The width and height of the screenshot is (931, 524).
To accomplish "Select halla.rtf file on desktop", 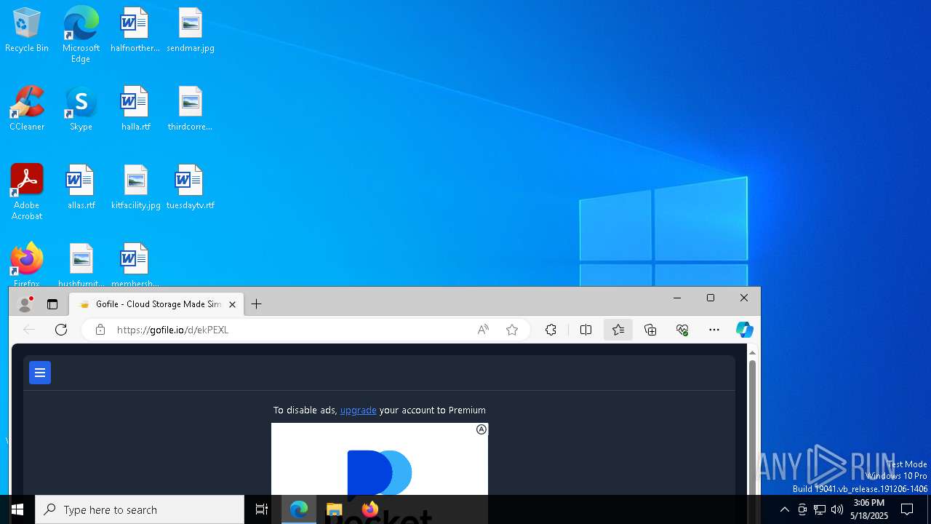I will coord(135,109).
